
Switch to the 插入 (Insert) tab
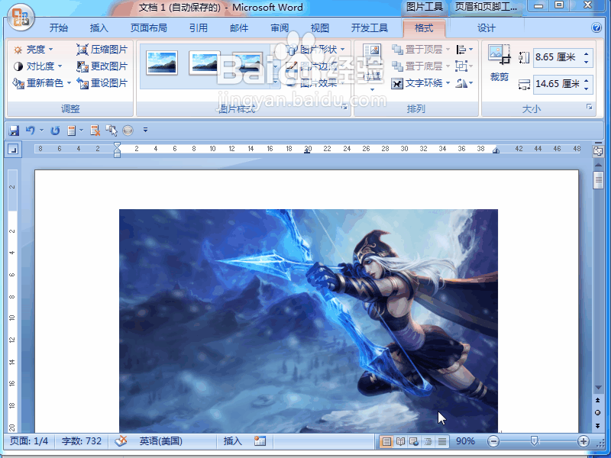(x=99, y=28)
